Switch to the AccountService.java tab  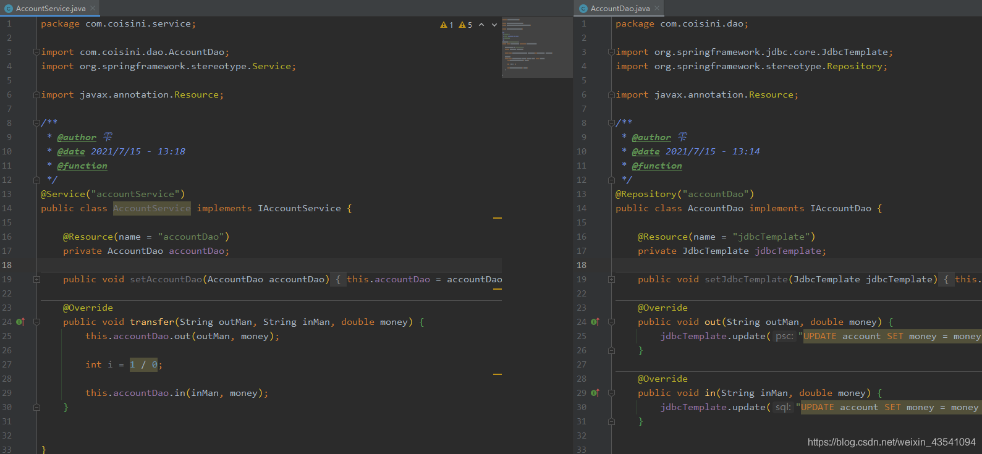(50, 8)
